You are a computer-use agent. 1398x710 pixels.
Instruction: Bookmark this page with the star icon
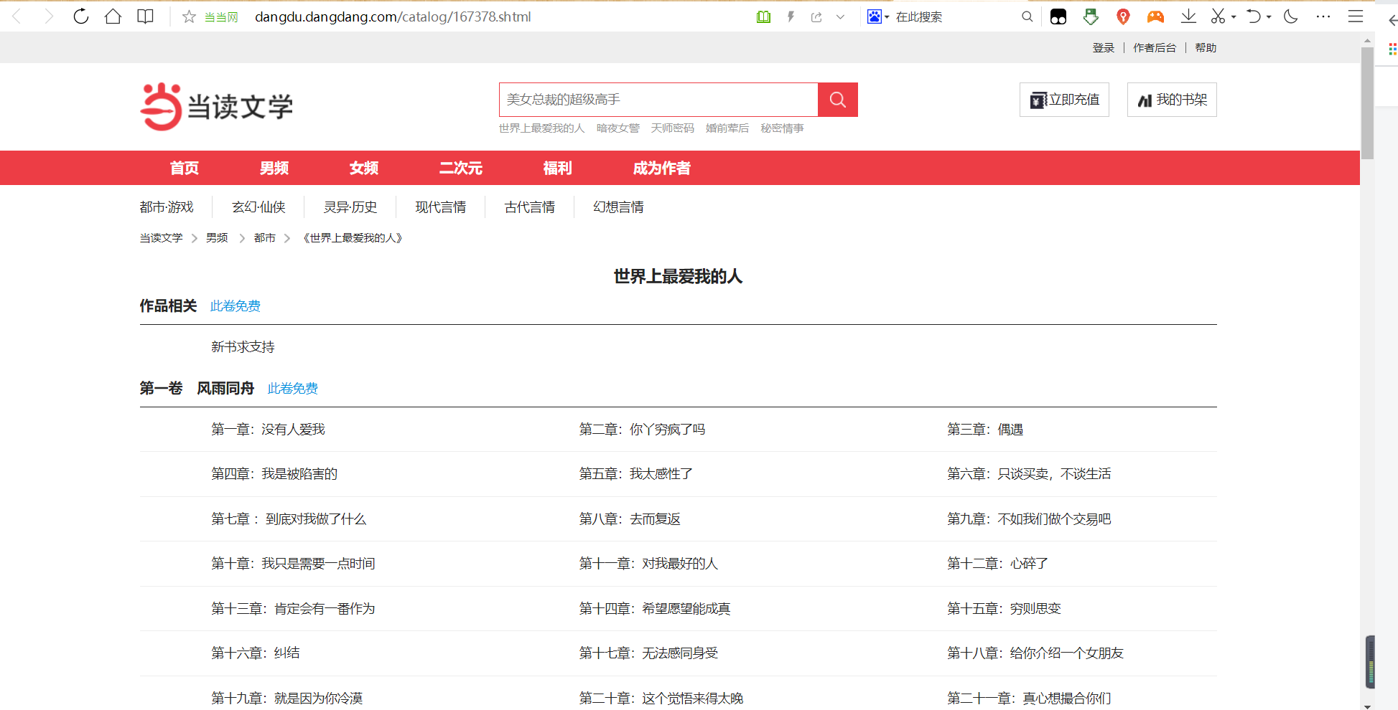coord(189,16)
